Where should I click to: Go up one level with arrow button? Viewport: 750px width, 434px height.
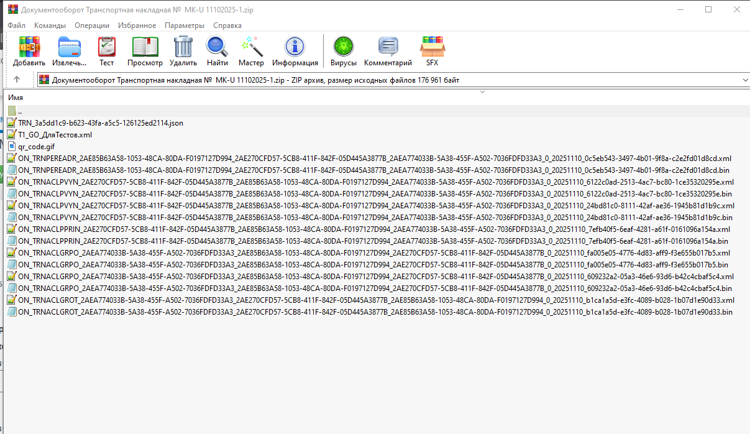(17, 80)
